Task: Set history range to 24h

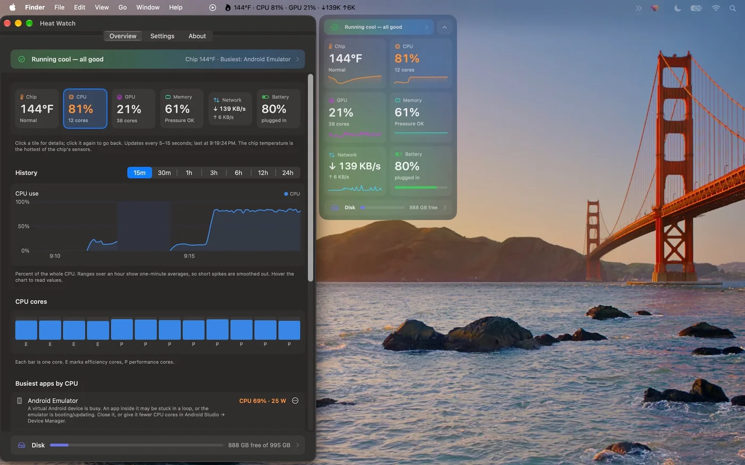Action: click(x=288, y=173)
